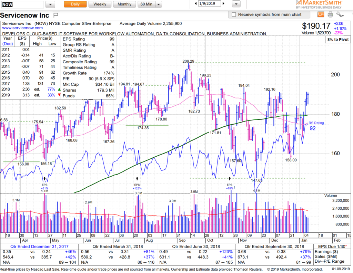Click the red down triangle beside 2019 estimate
The width and height of the screenshot is (353, 273).
(x=59, y=95)
